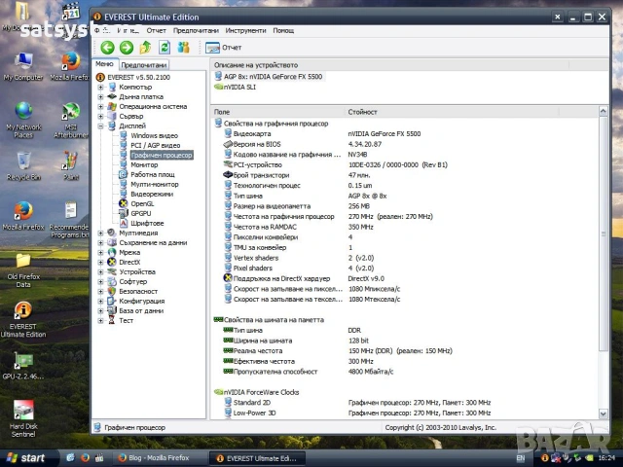Click the Pixel shaders row
The height and width of the screenshot is (467, 623).
tap(404, 269)
